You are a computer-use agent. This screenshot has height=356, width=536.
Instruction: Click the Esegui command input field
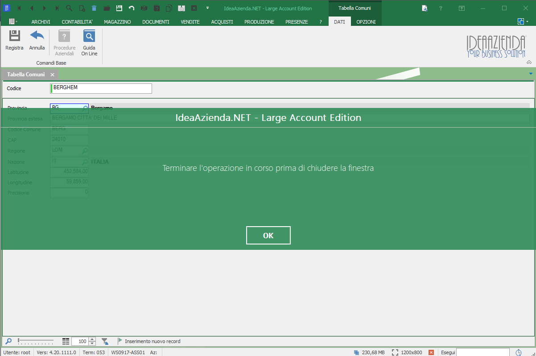pos(483,352)
